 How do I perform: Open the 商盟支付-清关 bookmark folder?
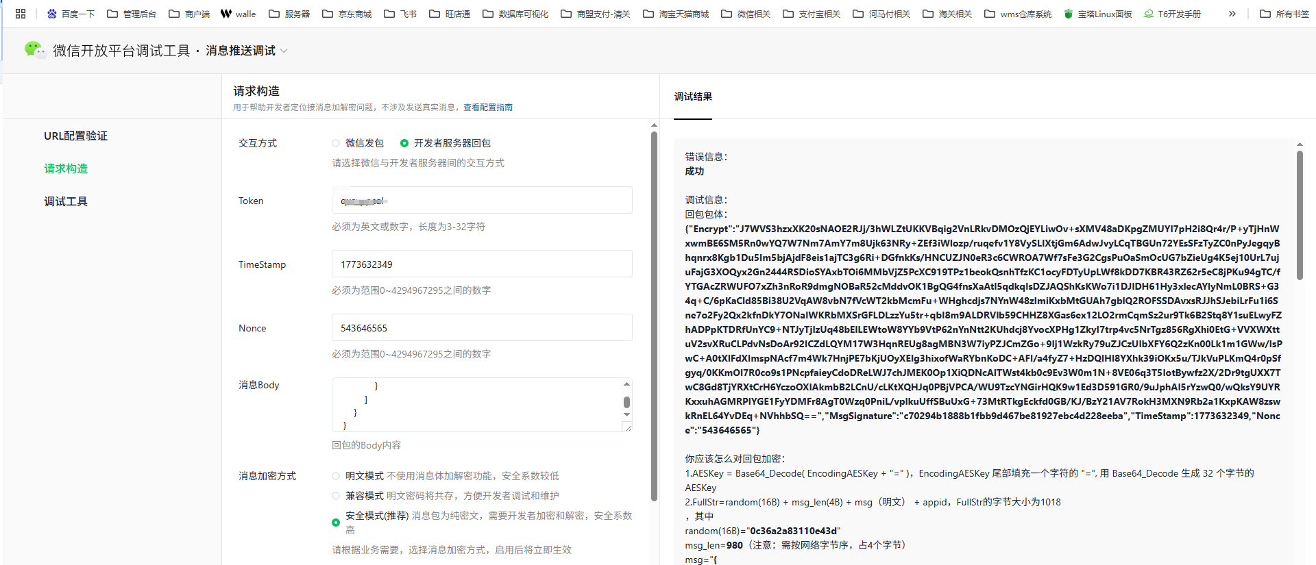pyautogui.click(x=596, y=14)
